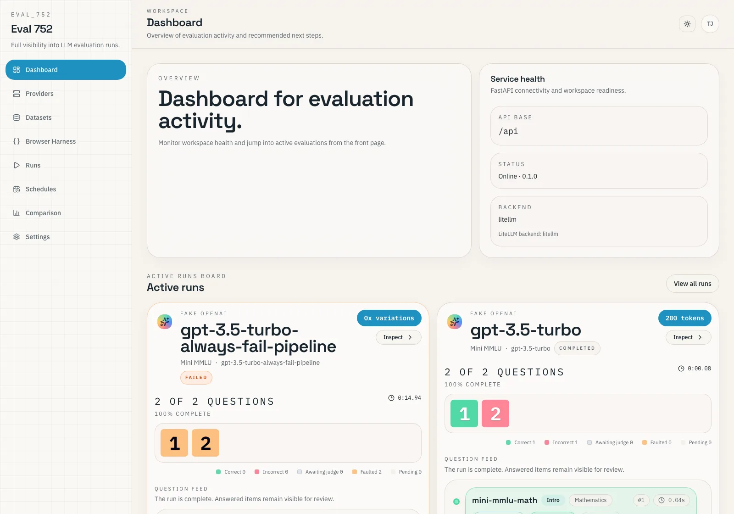Viewport: 734px width, 514px height.
Task: Click the Providers server icon
Action: (x=17, y=94)
